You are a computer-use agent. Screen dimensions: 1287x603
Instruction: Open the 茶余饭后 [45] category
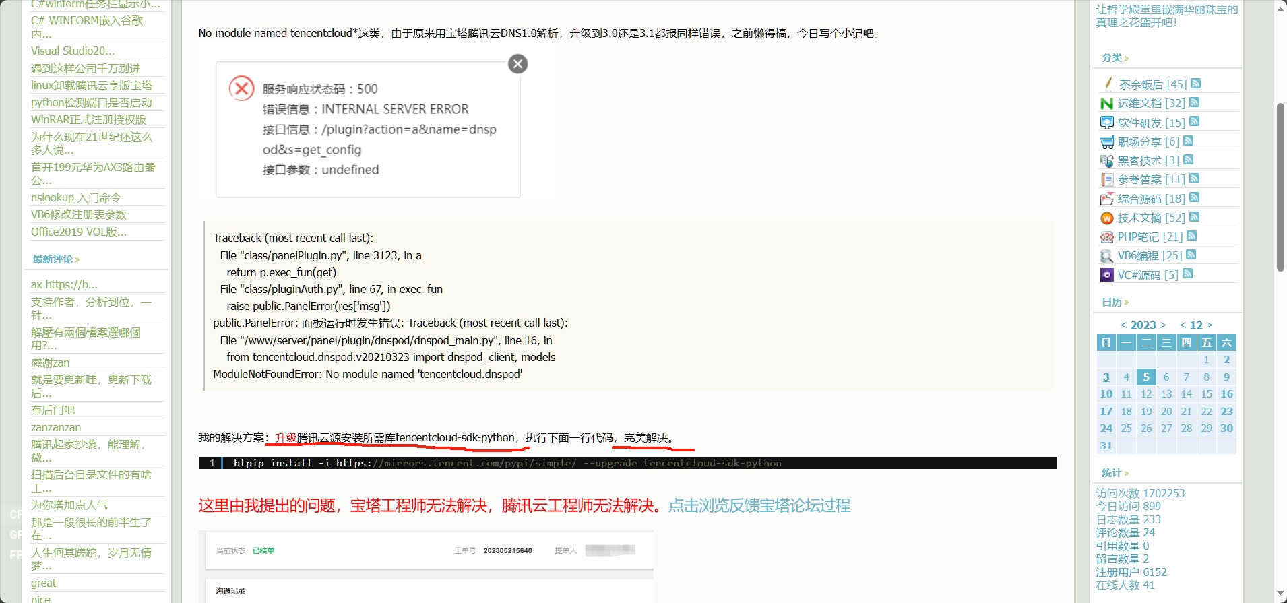pyautogui.click(x=1153, y=84)
